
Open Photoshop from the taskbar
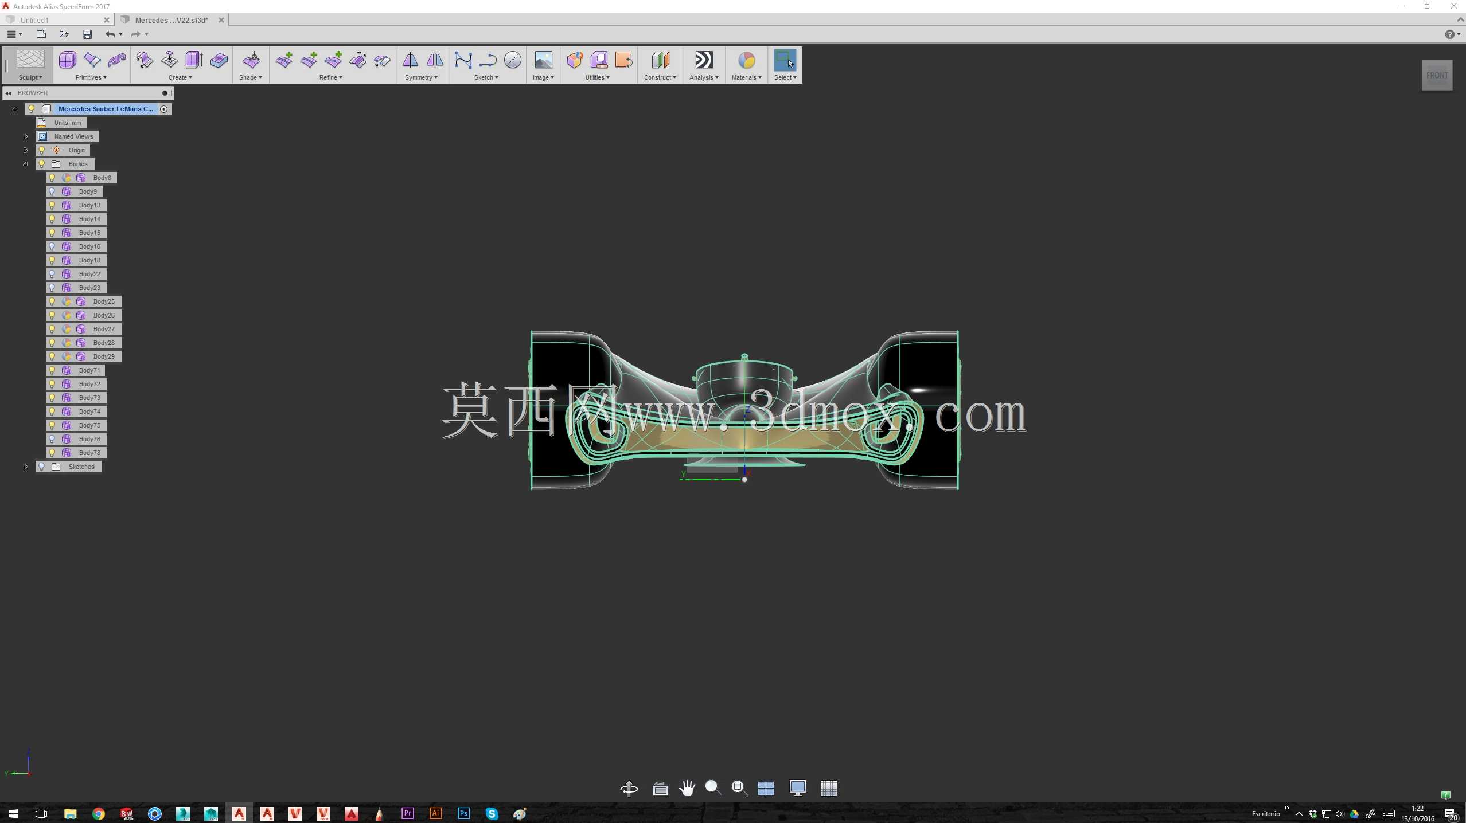tap(463, 813)
